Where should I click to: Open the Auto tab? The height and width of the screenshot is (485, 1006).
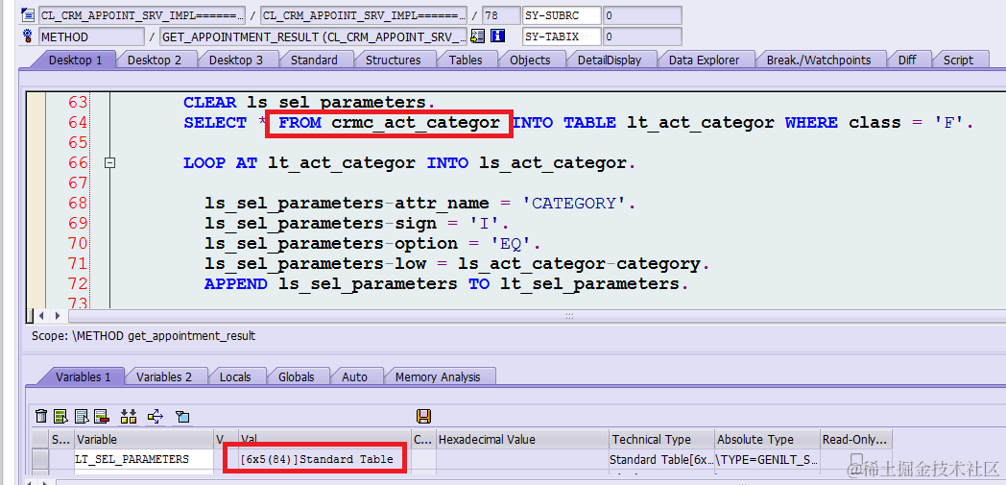[354, 376]
